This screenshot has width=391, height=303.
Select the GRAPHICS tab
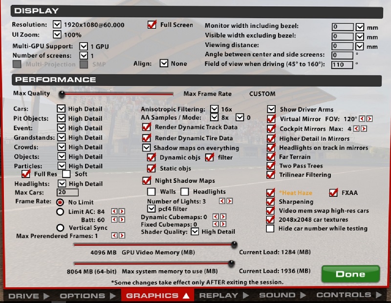(x=157, y=296)
